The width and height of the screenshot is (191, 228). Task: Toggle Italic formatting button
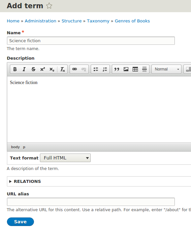tap(24, 69)
